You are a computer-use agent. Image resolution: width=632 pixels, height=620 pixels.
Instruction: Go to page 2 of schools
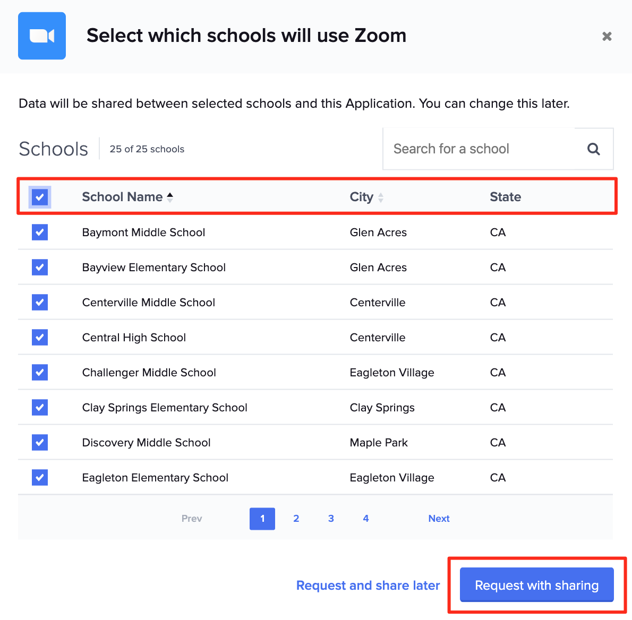point(296,519)
